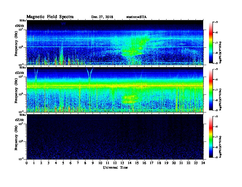Click the "-7" tick of dD/dt color scale
The height and width of the screenshot is (187, 242).
[x=216, y=90]
